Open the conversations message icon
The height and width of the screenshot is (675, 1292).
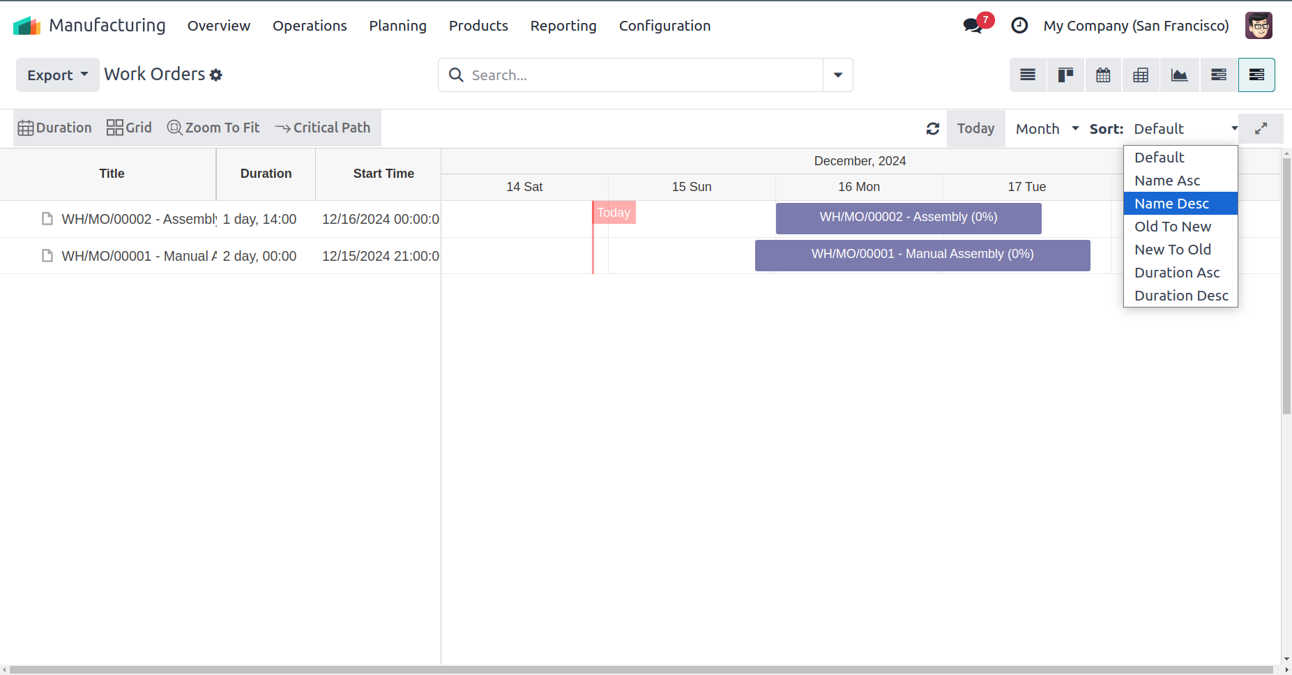click(973, 26)
